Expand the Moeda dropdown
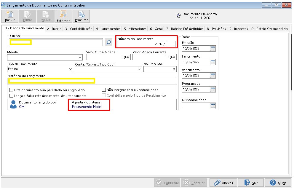 click(80, 58)
